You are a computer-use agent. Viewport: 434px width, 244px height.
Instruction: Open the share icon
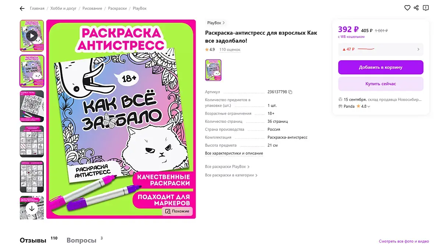416,8
